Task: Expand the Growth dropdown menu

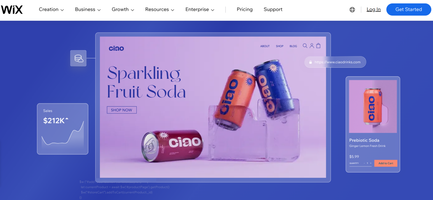Action: point(123,10)
